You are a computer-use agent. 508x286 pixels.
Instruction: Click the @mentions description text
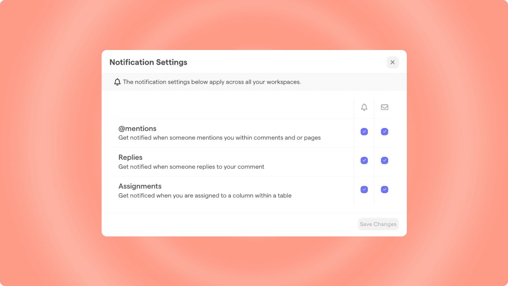[219, 138]
